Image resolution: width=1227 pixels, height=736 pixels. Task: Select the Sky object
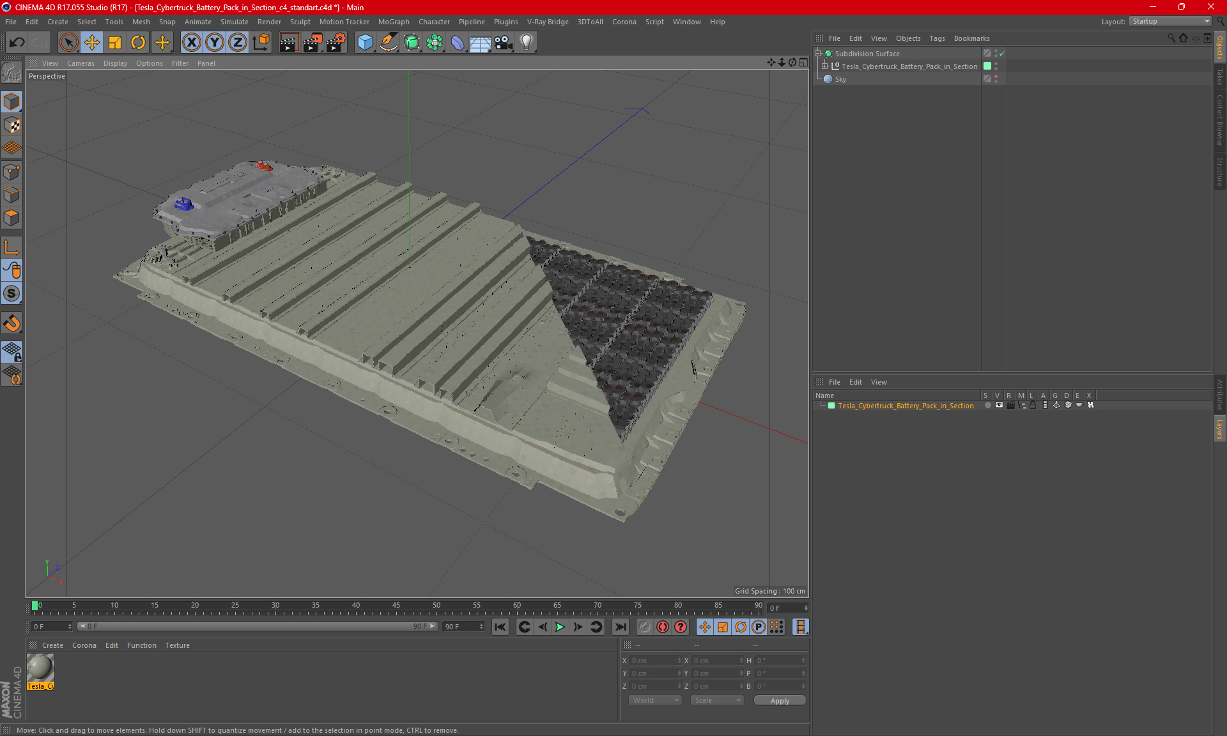tap(840, 79)
